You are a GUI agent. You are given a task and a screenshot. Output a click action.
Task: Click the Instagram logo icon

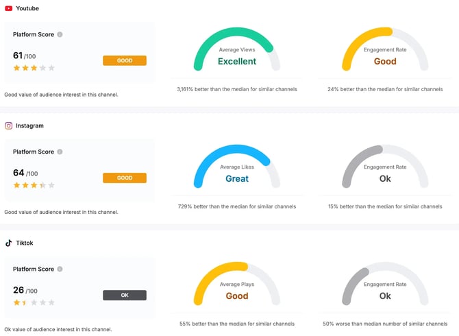(x=8, y=125)
